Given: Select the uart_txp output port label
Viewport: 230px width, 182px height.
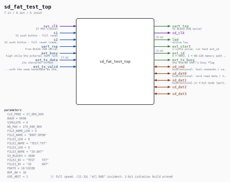Looking at the screenshot, I should pos(180,26).
